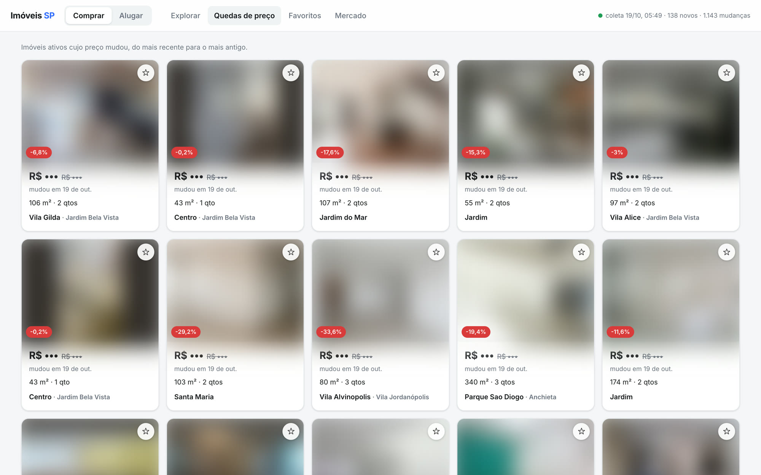Click the '106 m² · 2 qtos' text
This screenshot has height=475, width=761.
click(53, 203)
